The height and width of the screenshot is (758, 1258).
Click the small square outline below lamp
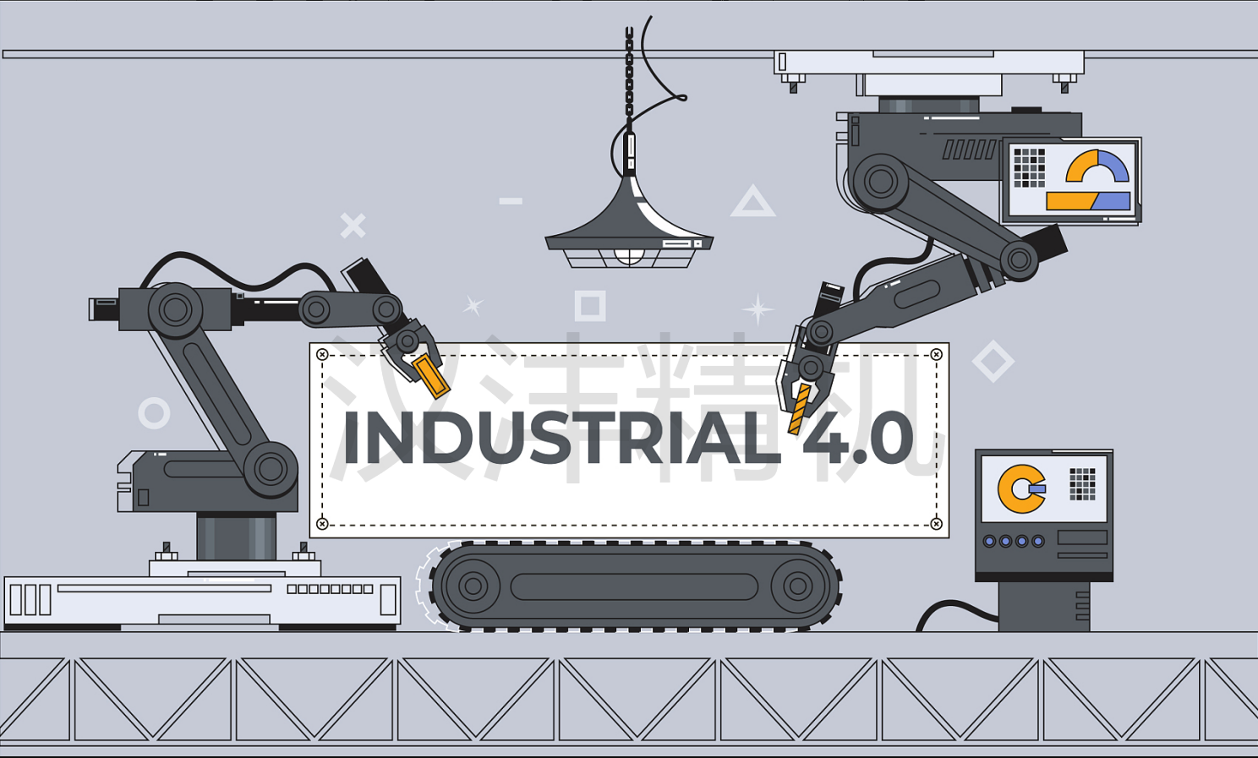click(x=590, y=305)
